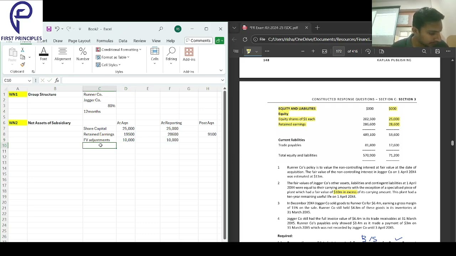Refresh the PDF page

coord(245,39)
